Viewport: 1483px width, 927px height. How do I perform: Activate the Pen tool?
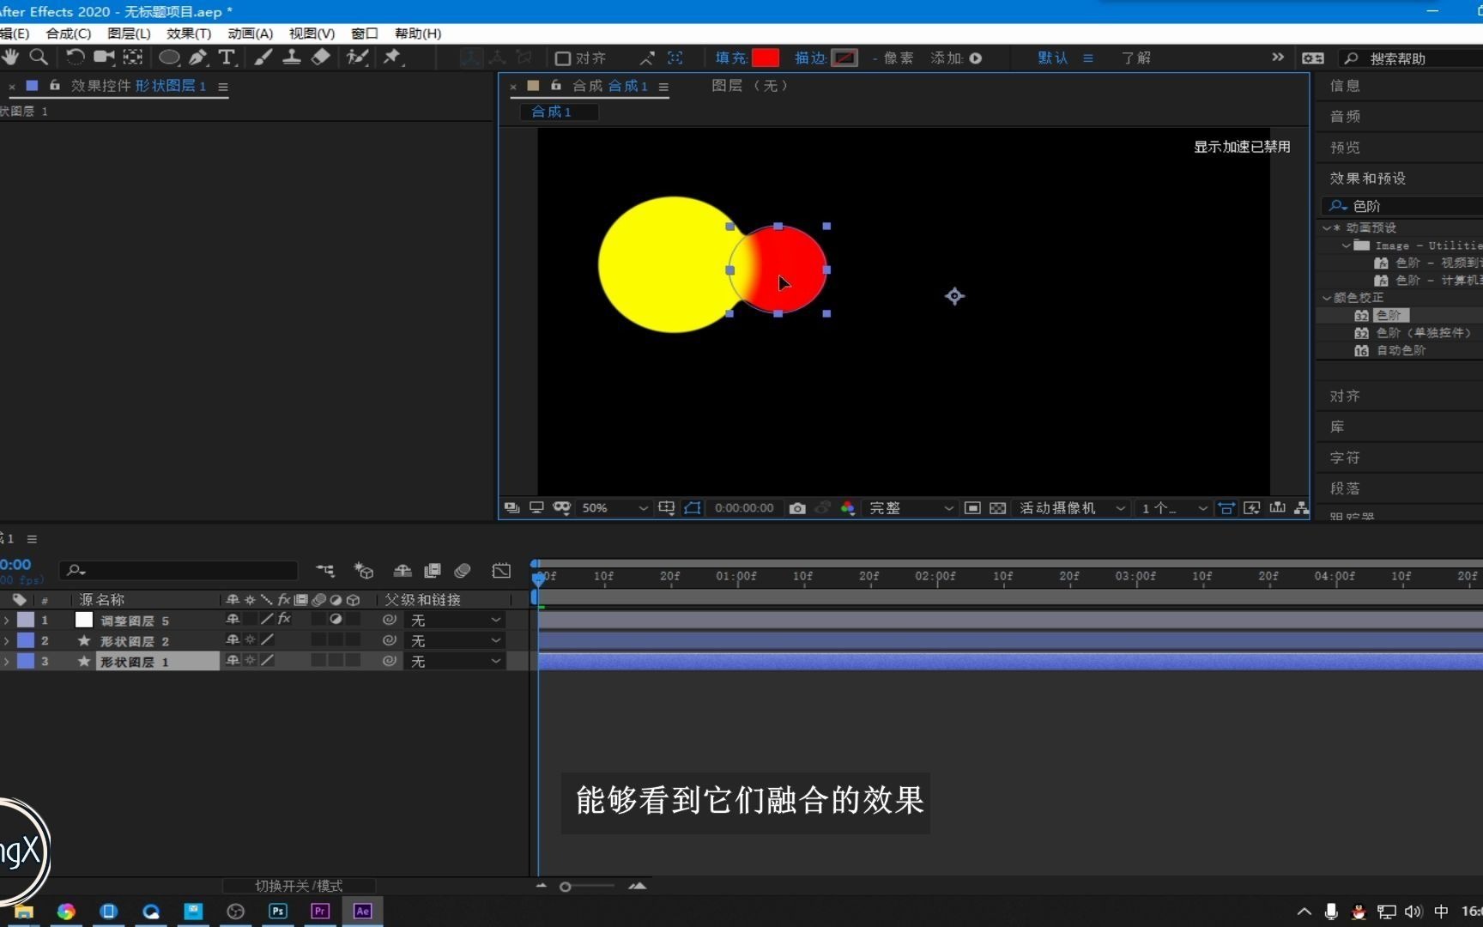tap(197, 58)
